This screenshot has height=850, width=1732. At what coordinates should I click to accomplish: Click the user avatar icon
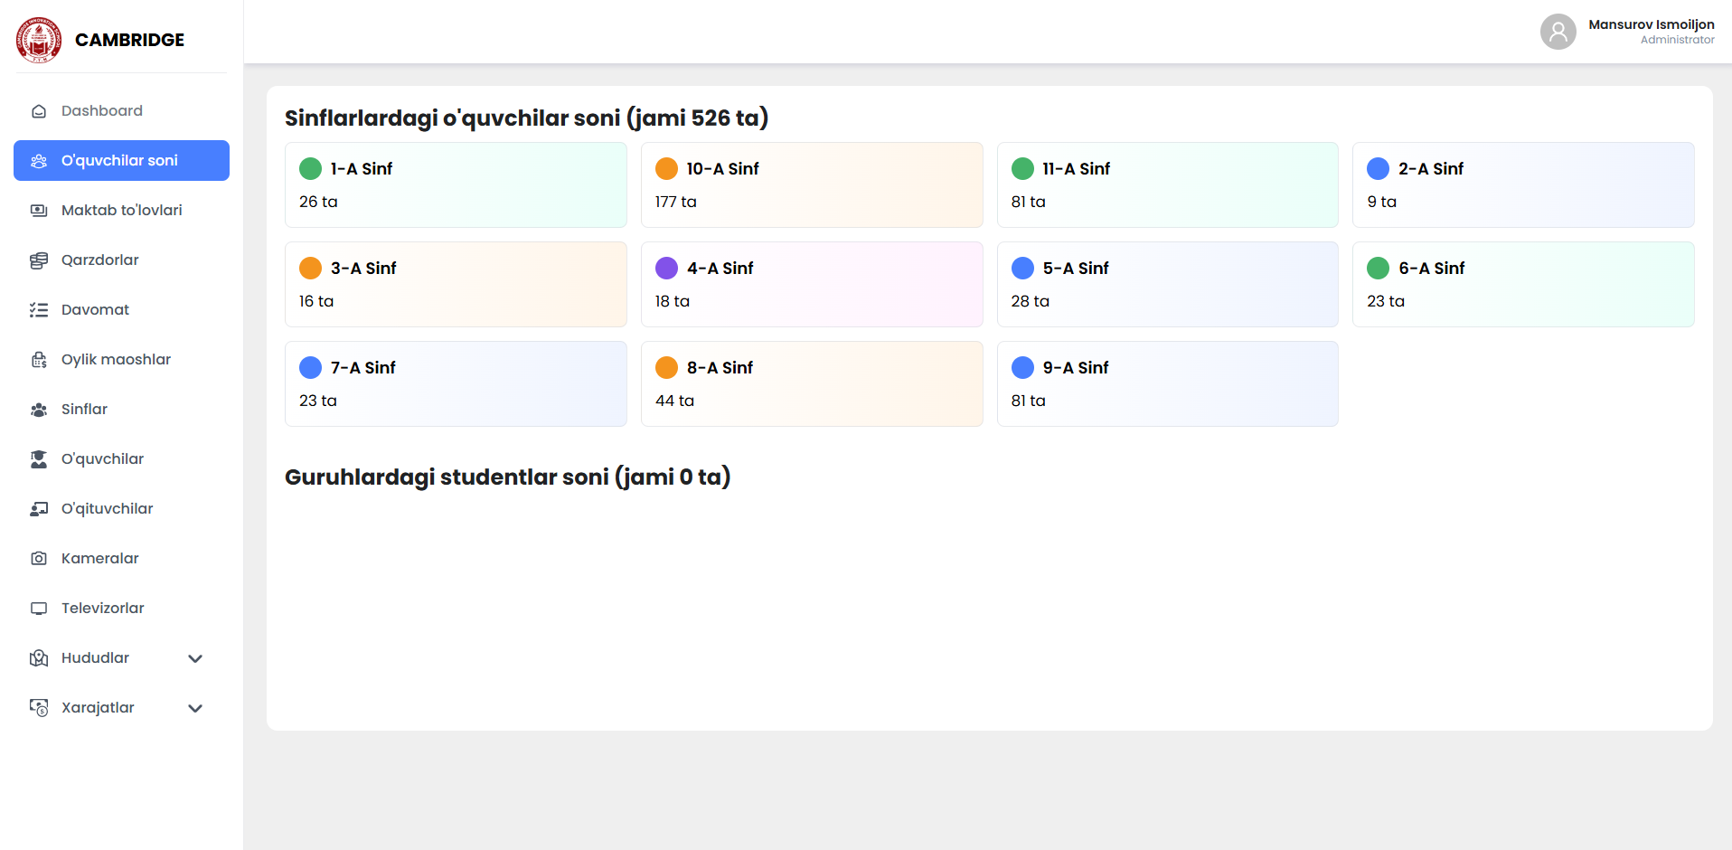coord(1558,32)
